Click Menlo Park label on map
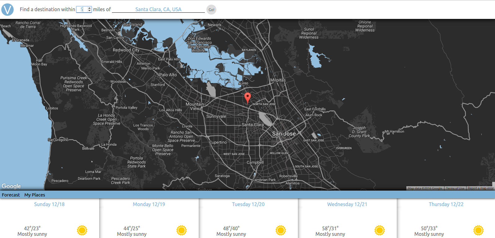The width and height of the screenshot is (495, 238). click(x=151, y=68)
